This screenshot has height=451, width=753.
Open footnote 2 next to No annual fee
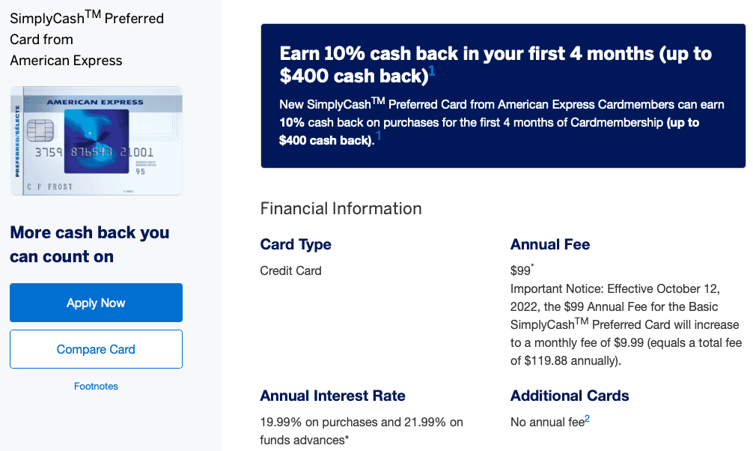click(588, 420)
